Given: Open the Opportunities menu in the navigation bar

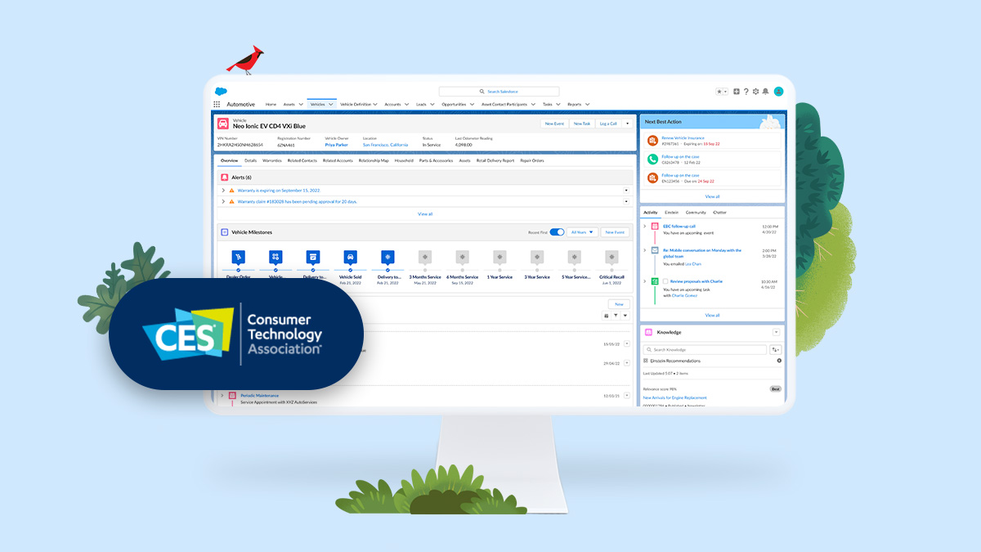Looking at the screenshot, I should point(455,104).
